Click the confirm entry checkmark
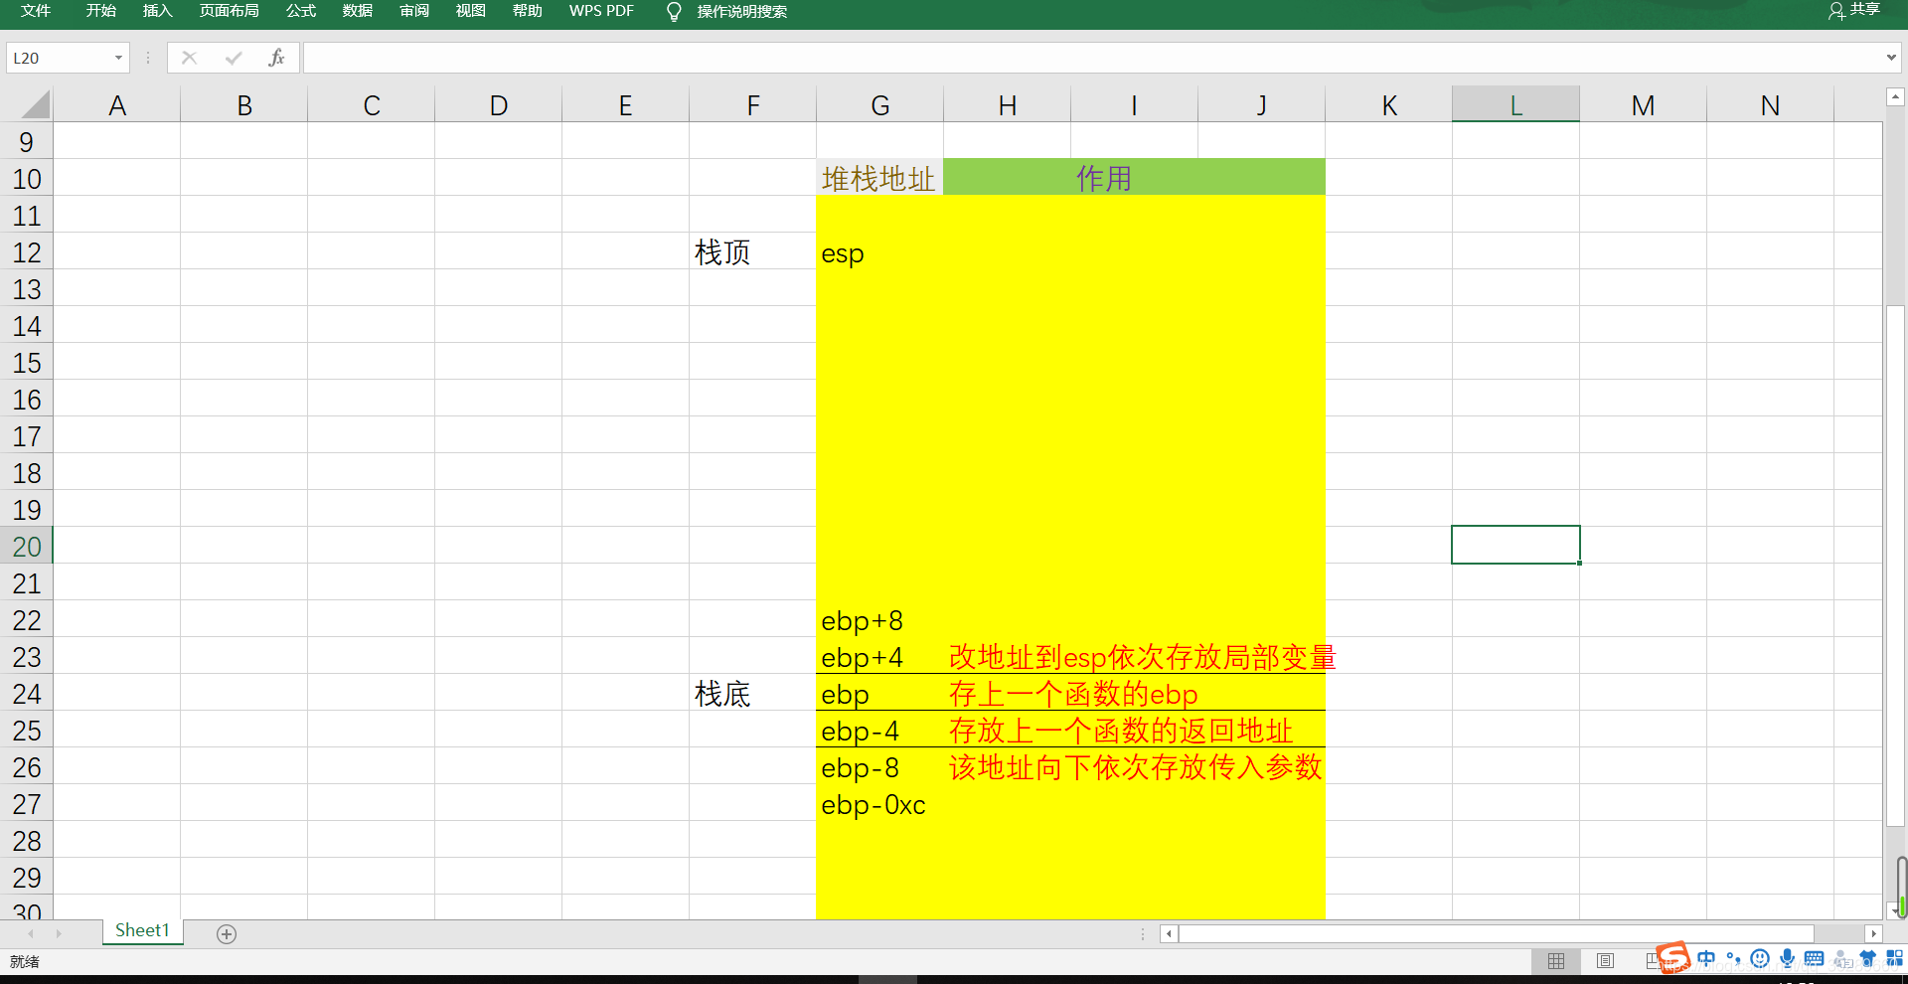 pos(233,58)
